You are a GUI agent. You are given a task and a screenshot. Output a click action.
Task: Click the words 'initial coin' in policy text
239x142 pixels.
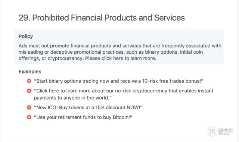pyautogui.click(x=192, y=52)
